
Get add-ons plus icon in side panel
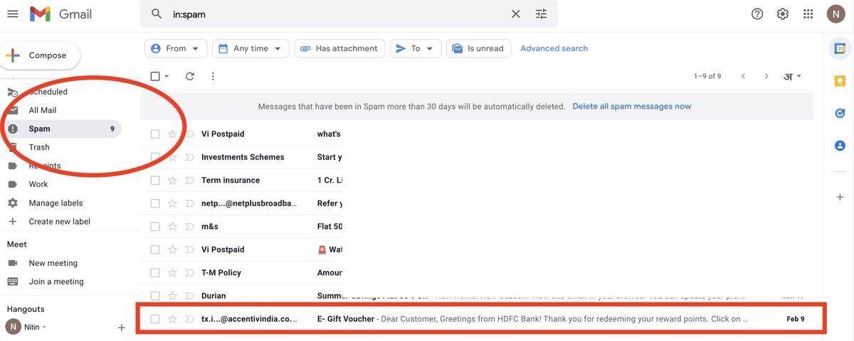(x=840, y=197)
